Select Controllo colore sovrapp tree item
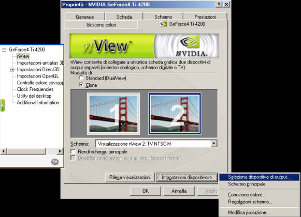301x217 pixels. point(40,83)
